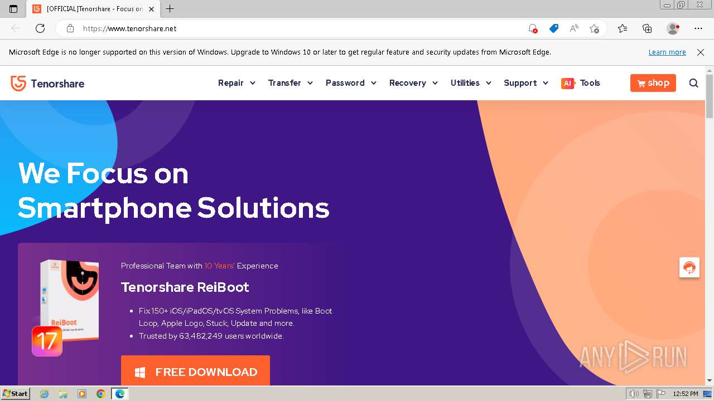Expand the Password menu
This screenshot has height=401, width=714.
click(x=351, y=83)
